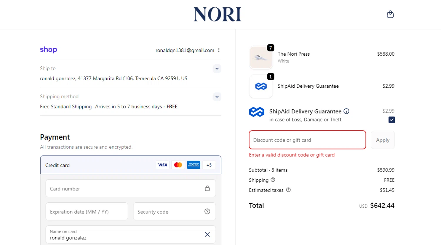
Task: Click the shipping address text line
Action: point(113,79)
